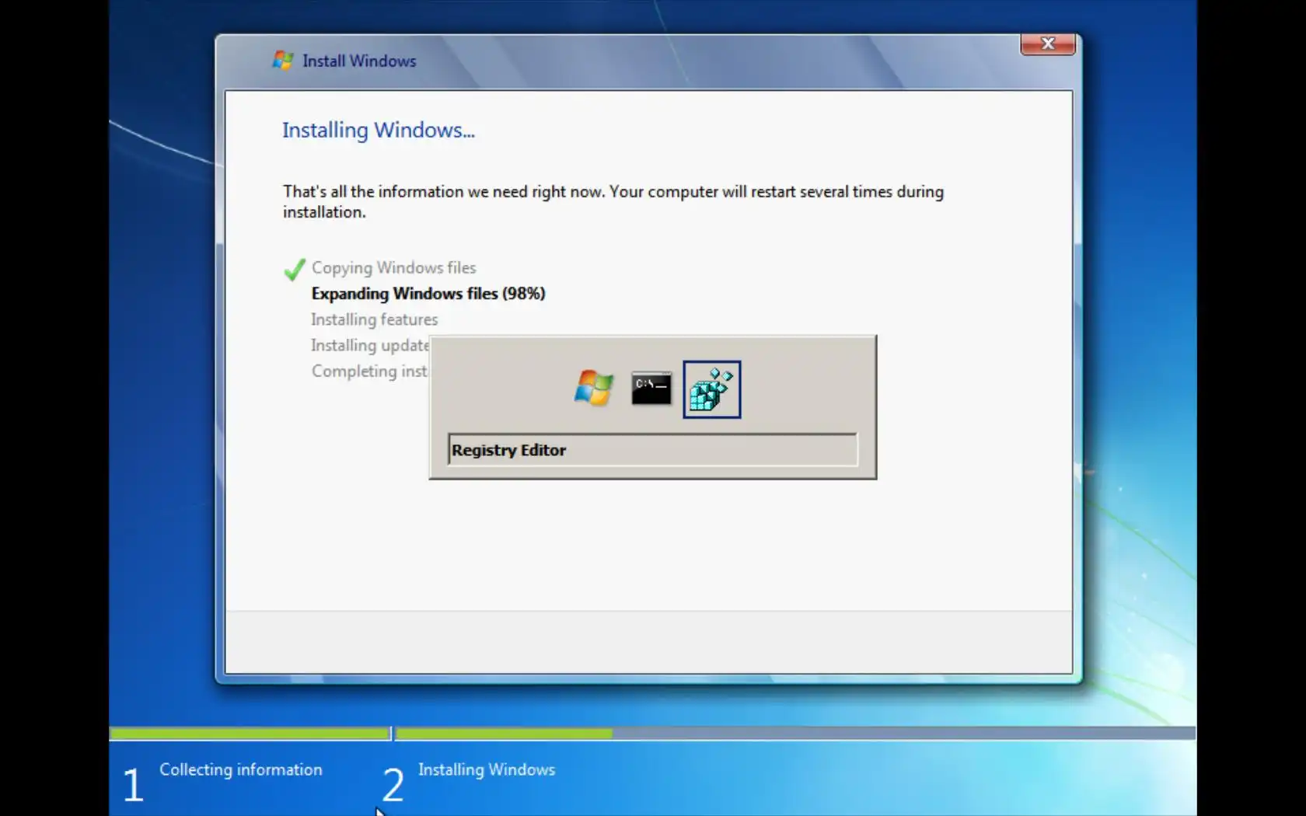The height and width of the screenshot is (816, 1306).
Task: Click the Installing Windows stage progress bar
Action: (x=795, y=733)
